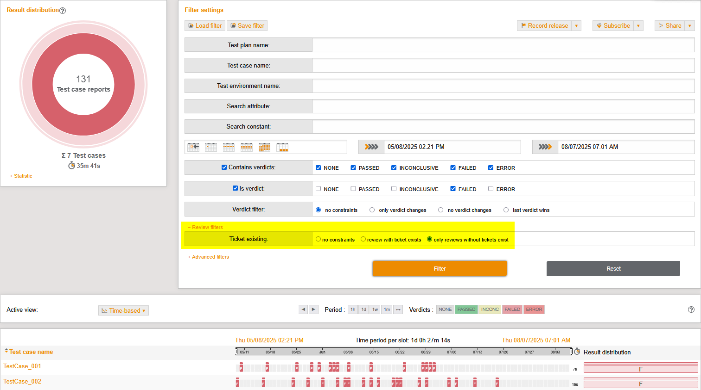The image size is (701, 390).
Task: Select the full-month calendar preset icon
Action: tap(265, 147)
